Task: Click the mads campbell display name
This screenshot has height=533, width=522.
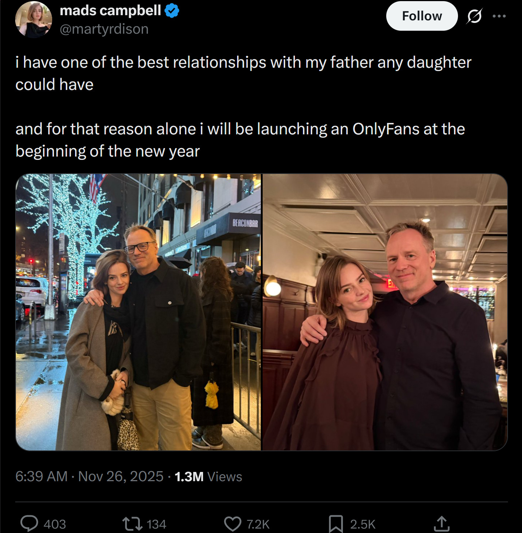Action: pyautogui.click(x=110, y=10)
